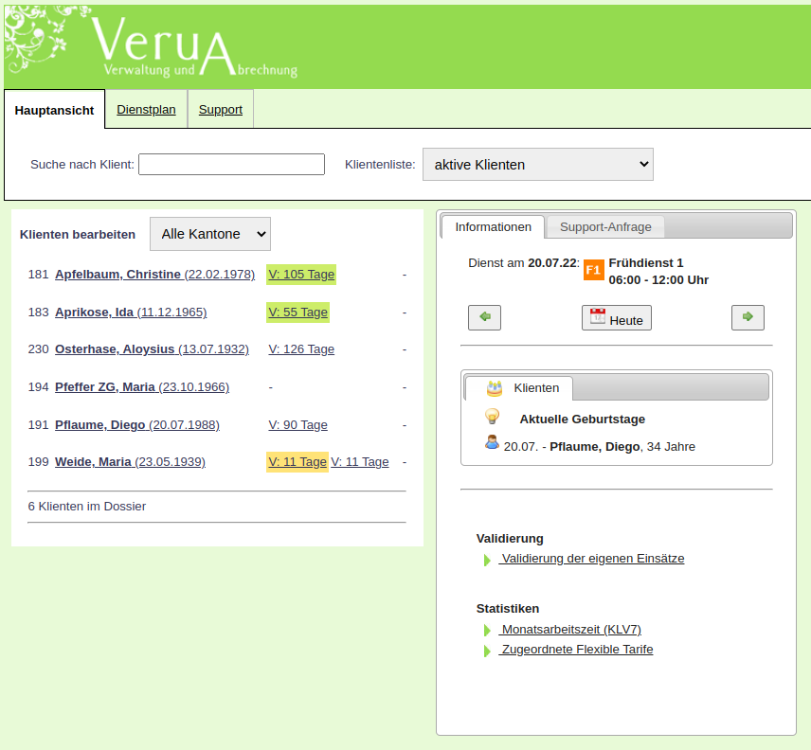This screenshot has width=811, height=750.
Task: Select the Informationen tab
Action: coord(493,227)
